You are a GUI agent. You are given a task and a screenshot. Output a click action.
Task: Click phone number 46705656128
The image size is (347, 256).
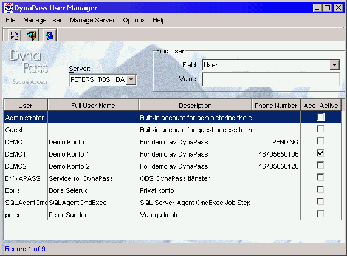point(276,166)
